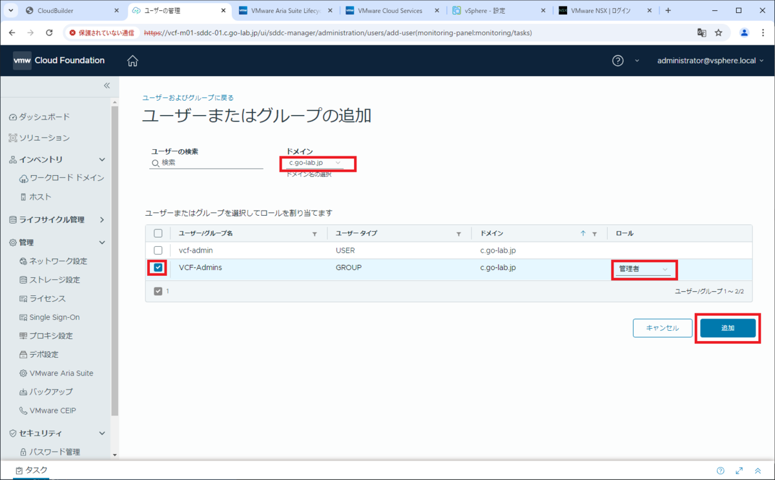Click the キャンセル button
The height and width of the screenshot is (480, 775).
pos(663,328)
